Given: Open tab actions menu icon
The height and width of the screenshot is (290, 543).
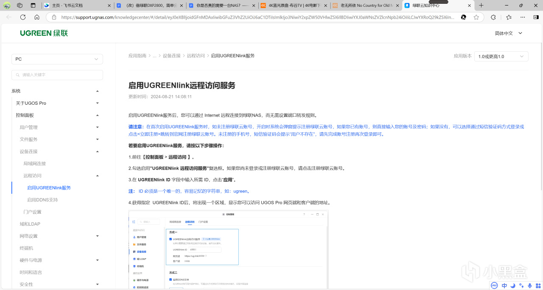Looking at the screenshot, I should click(x=34, y=6).
